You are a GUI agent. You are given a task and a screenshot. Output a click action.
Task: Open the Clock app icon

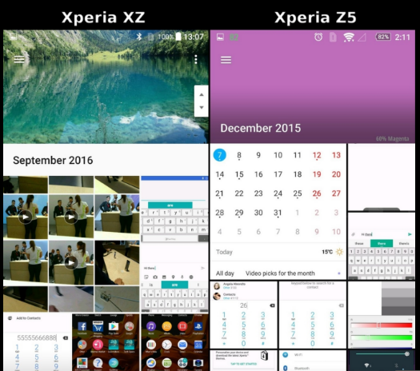pos(166,345)
